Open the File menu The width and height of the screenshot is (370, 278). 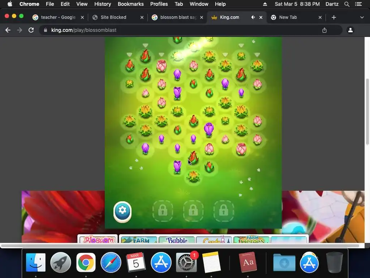50,4
